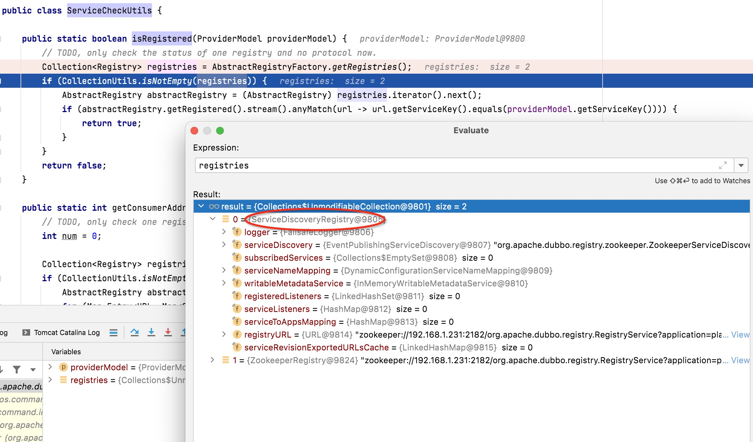Expand the ZookeeperRegistry entry 1
Screen dimensions: 753x442
click(x=212, y=360)
